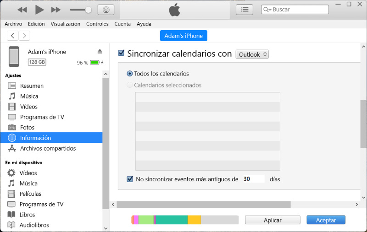Open the Cuenta menu
367x232 pixels.
pyautogui.click(x=122, y=24)
